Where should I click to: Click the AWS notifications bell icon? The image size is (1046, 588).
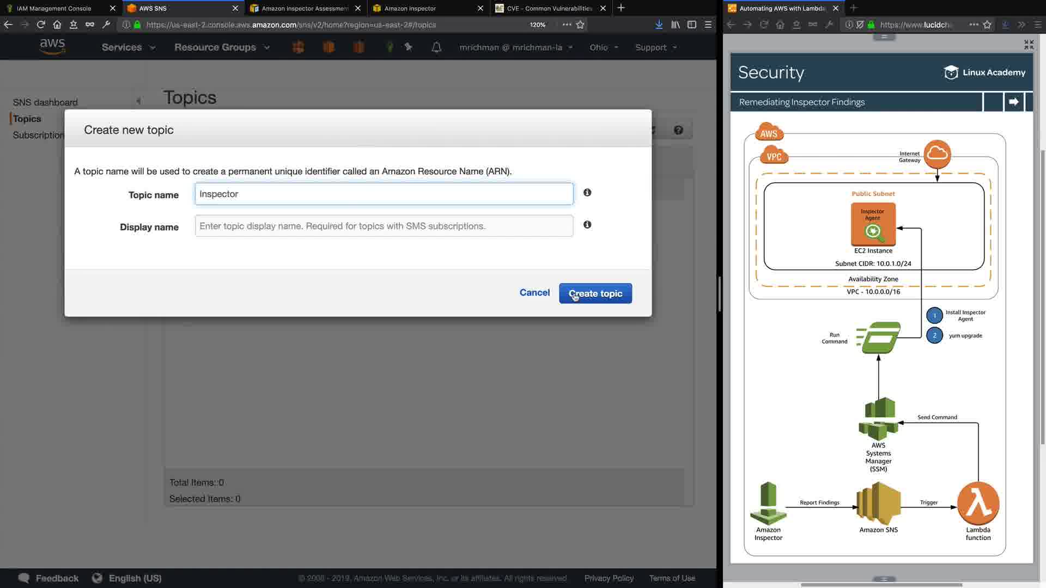coord(436,48)
